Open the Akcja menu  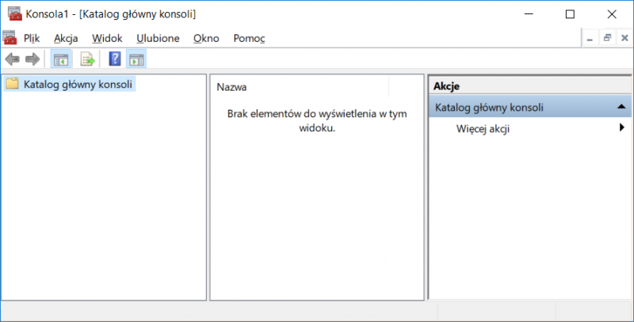[x=66, y=38]
